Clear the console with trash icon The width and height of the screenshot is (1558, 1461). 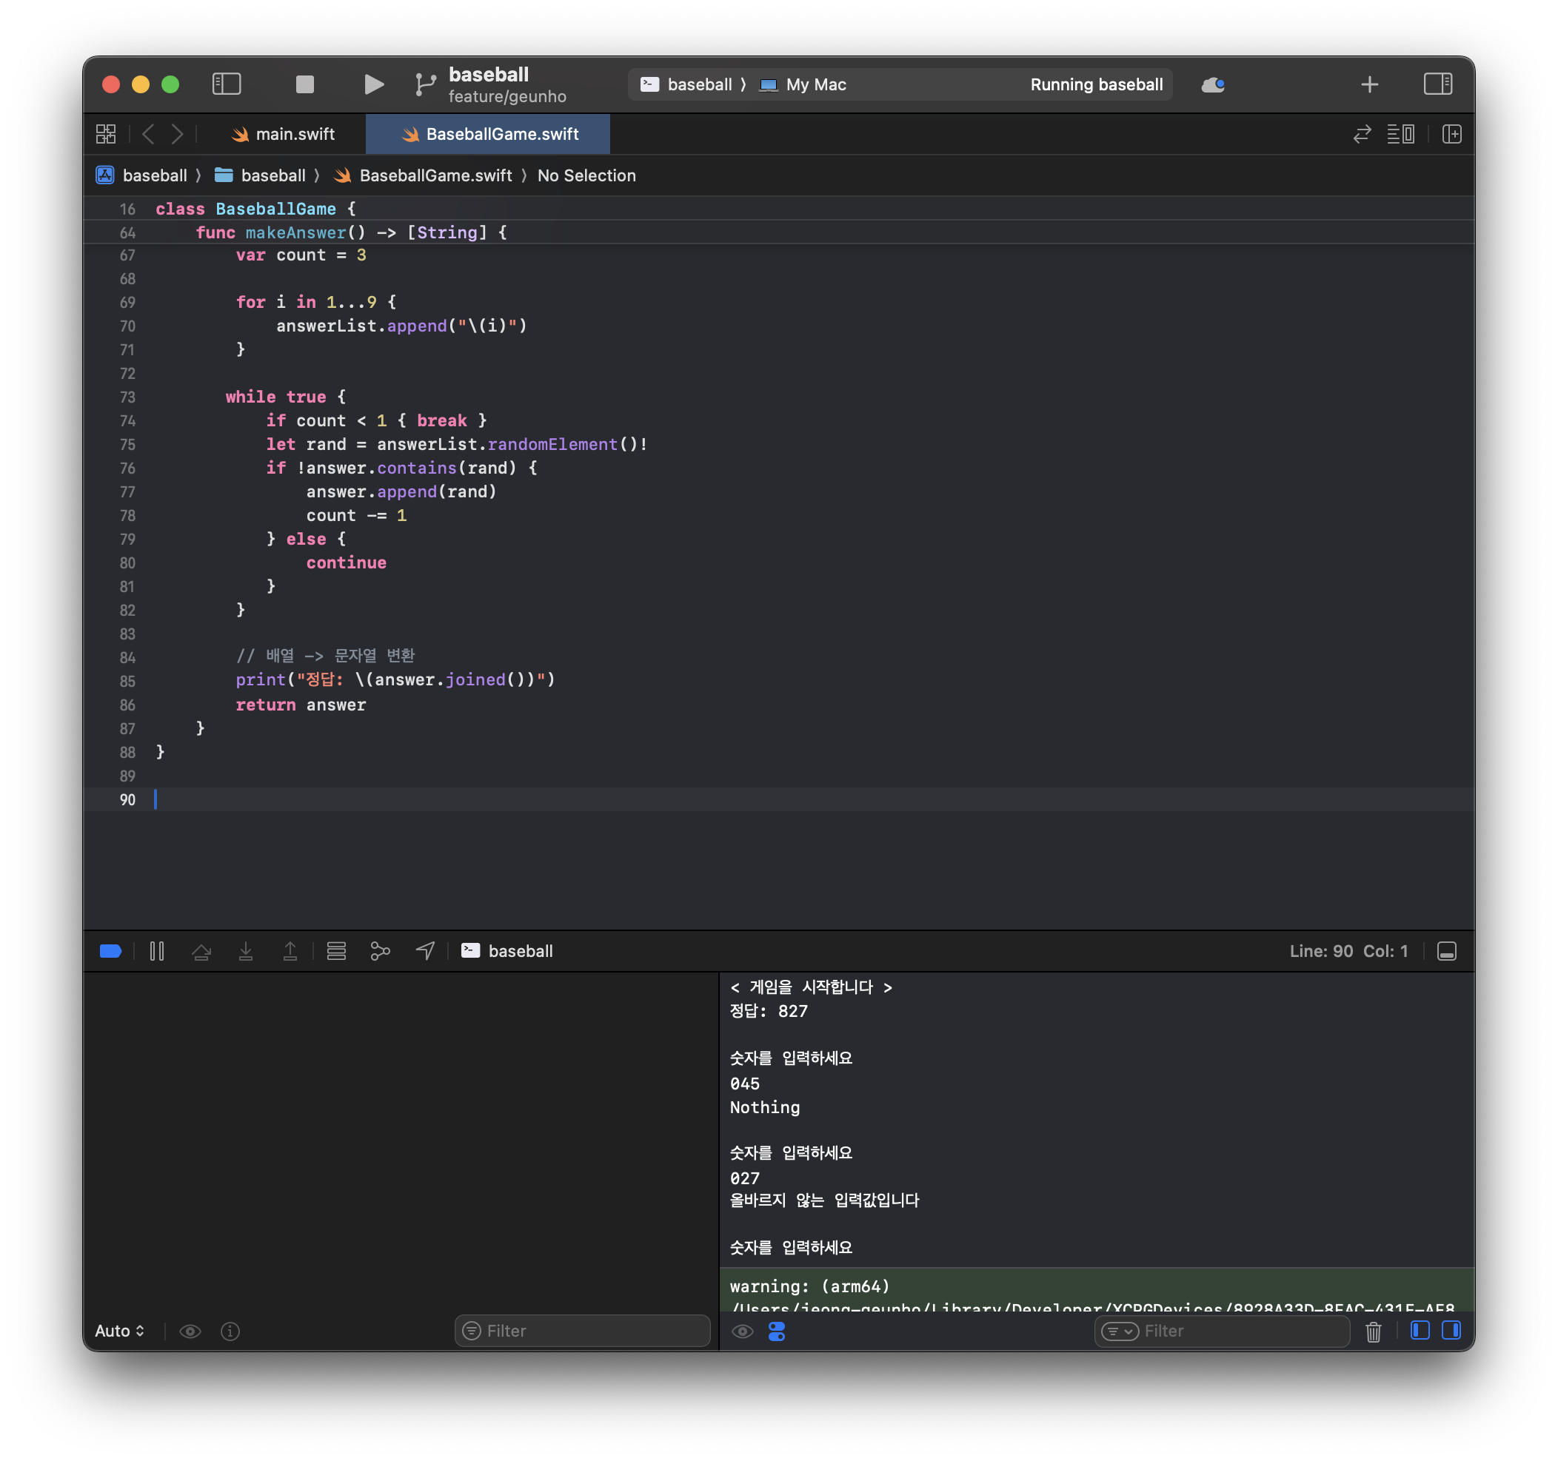[1373, 1331]
